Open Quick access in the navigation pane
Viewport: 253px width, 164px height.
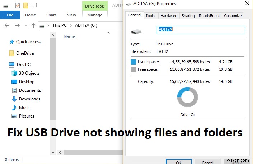click(x=28, y=42)
